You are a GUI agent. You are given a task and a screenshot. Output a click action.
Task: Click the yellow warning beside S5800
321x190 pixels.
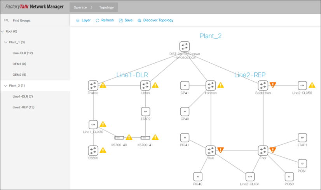(x=103, y=150)
